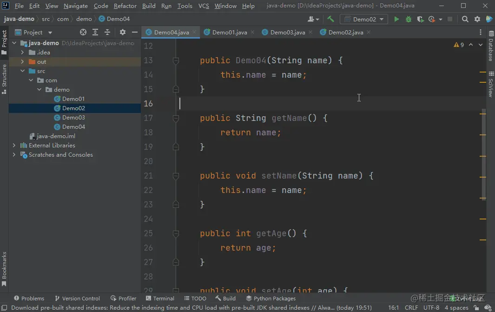
Task: Open the Database tool window
Action: click(x=491, y=46)
